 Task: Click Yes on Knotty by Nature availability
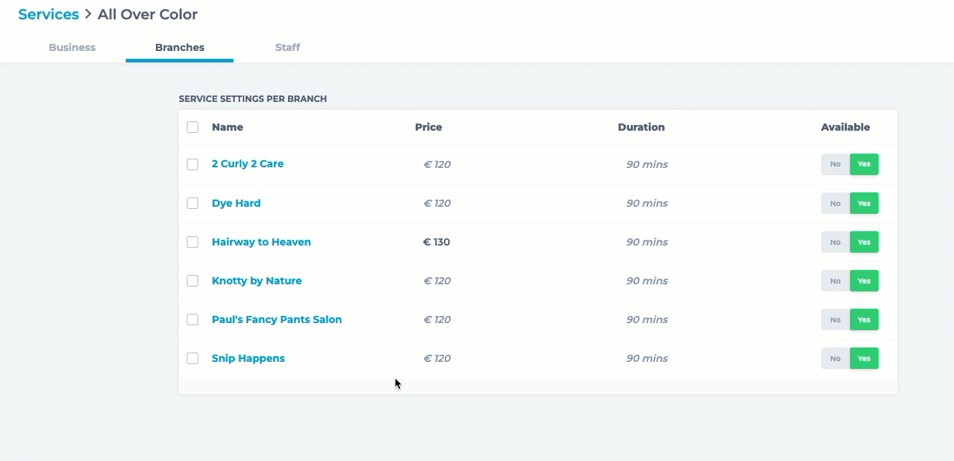tap(863, 281)
